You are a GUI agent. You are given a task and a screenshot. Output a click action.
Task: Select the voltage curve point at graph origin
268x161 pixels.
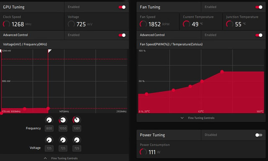click(x=1, y=113)
